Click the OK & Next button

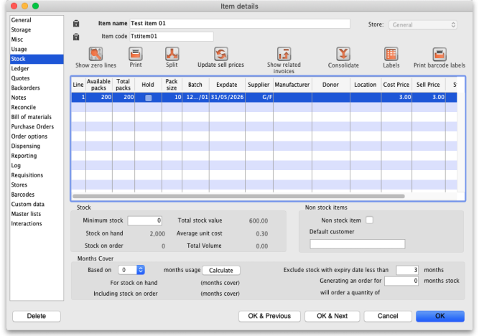click(x=332, y=316)
